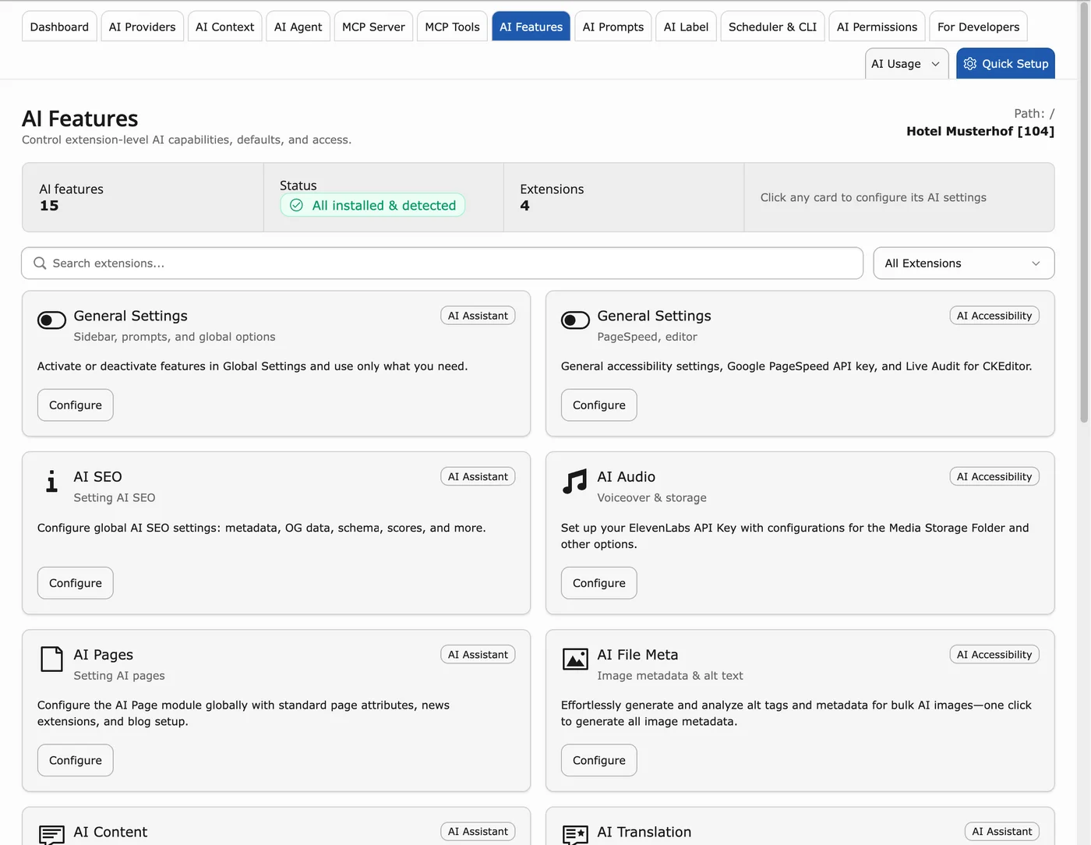Open the For Developers tab

click(x=978, y=27)
